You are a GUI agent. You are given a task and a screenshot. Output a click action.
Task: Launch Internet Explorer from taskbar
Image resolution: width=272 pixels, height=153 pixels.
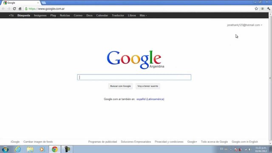pyautogui.click(x=18, y=149)
